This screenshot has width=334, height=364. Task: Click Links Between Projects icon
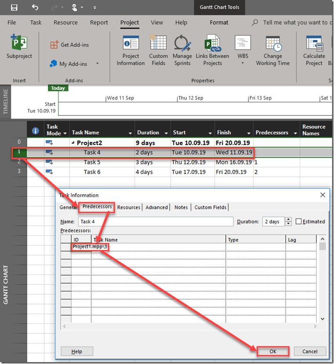[212, 50]
